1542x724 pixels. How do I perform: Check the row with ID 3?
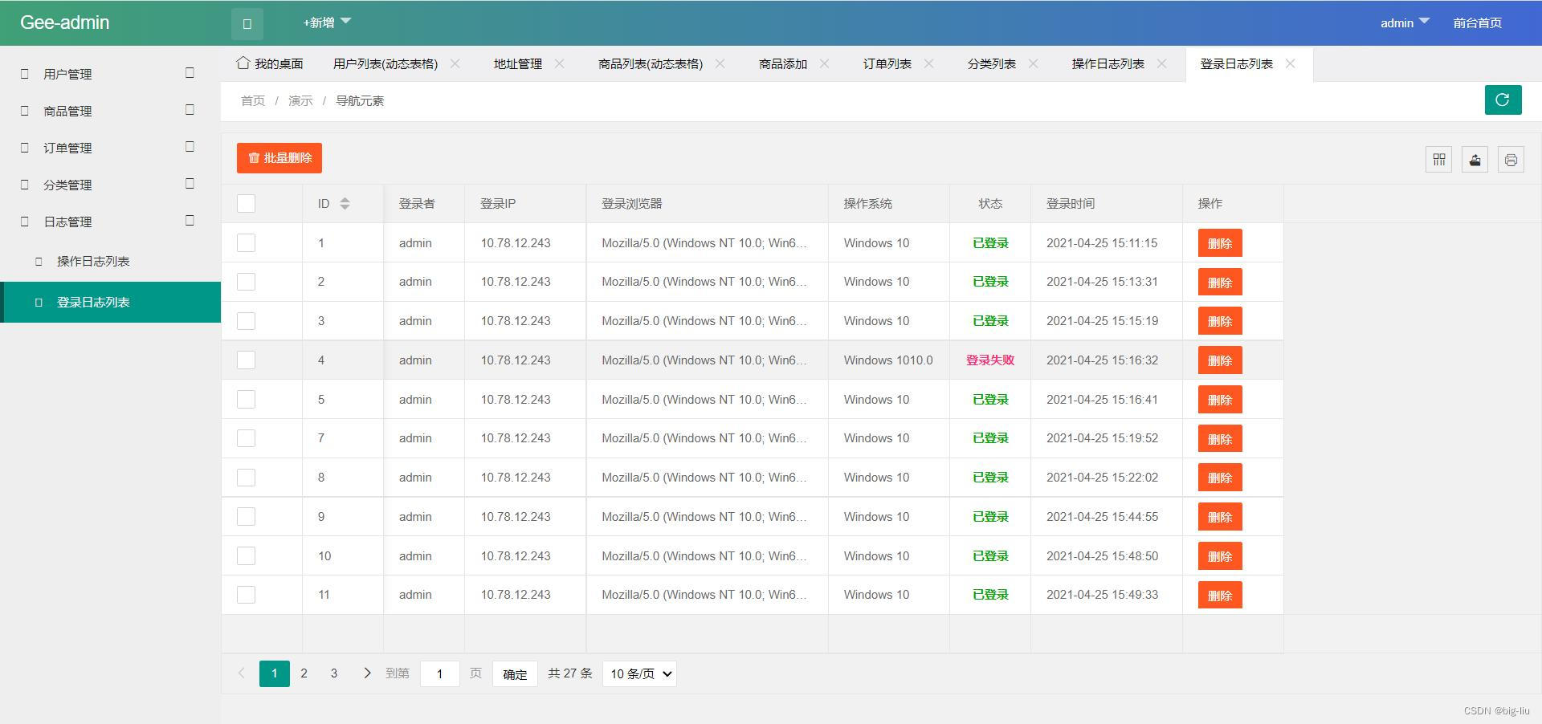click(x=247, y=321)
